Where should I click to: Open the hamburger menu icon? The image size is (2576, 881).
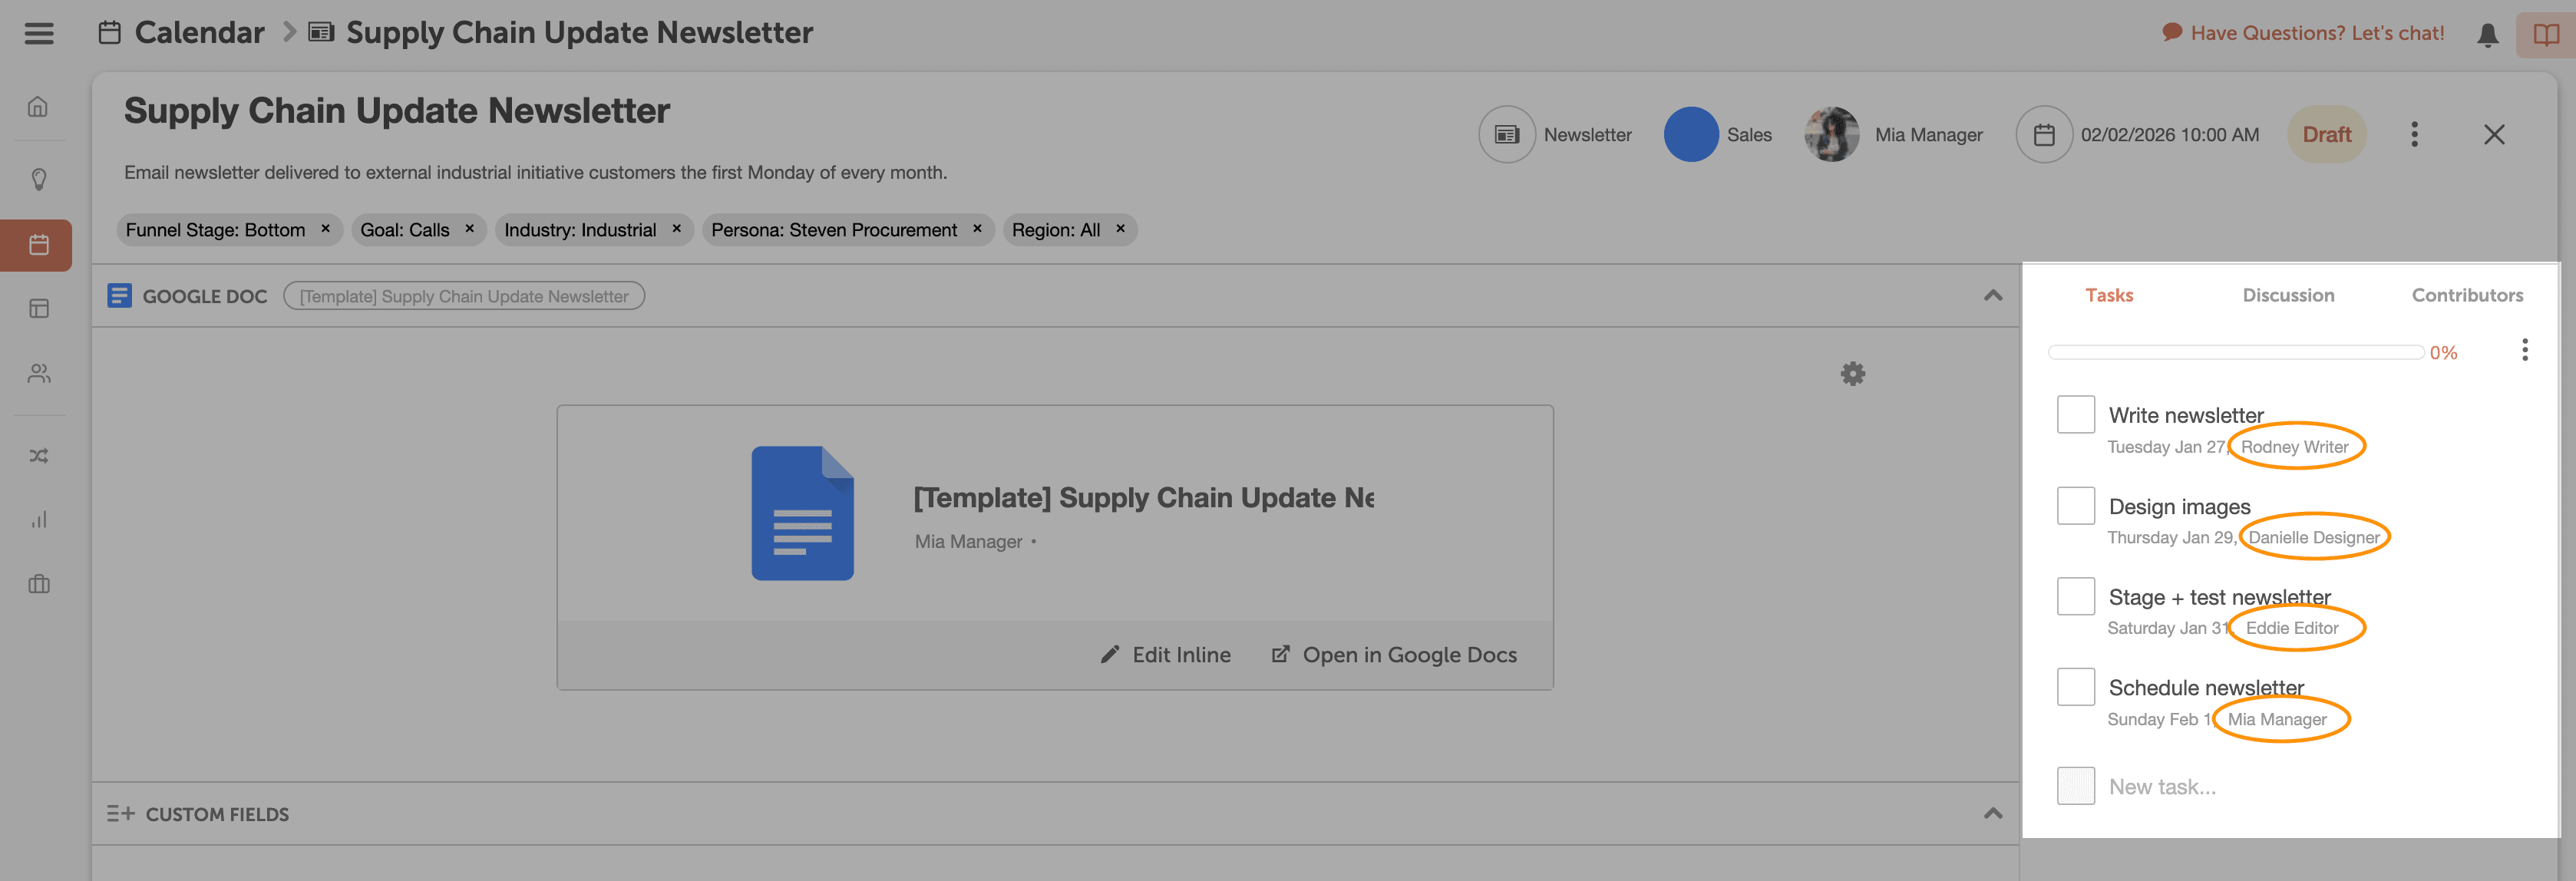click(39, 33)
